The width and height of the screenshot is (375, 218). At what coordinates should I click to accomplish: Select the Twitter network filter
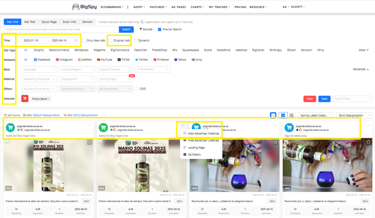pos(142,60)
